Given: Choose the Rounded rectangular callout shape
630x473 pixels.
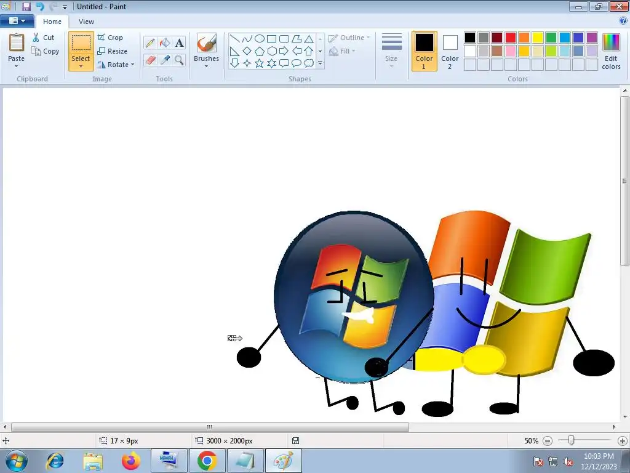Looking at the screenshot, I should [284, 63].
